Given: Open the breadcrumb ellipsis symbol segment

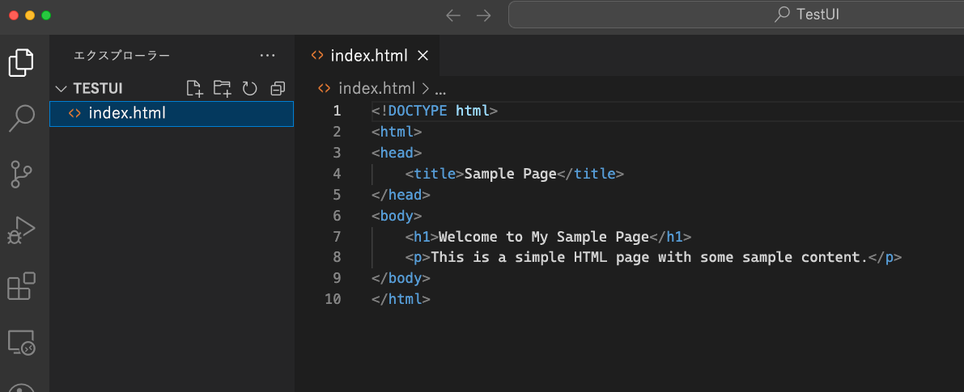Looking at the screenshot, I should [x=440, y=90].
